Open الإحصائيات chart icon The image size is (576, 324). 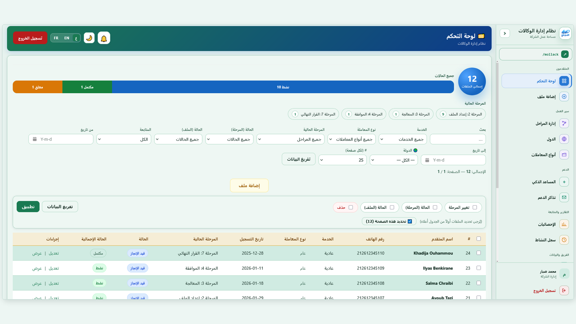click(564, 224)
